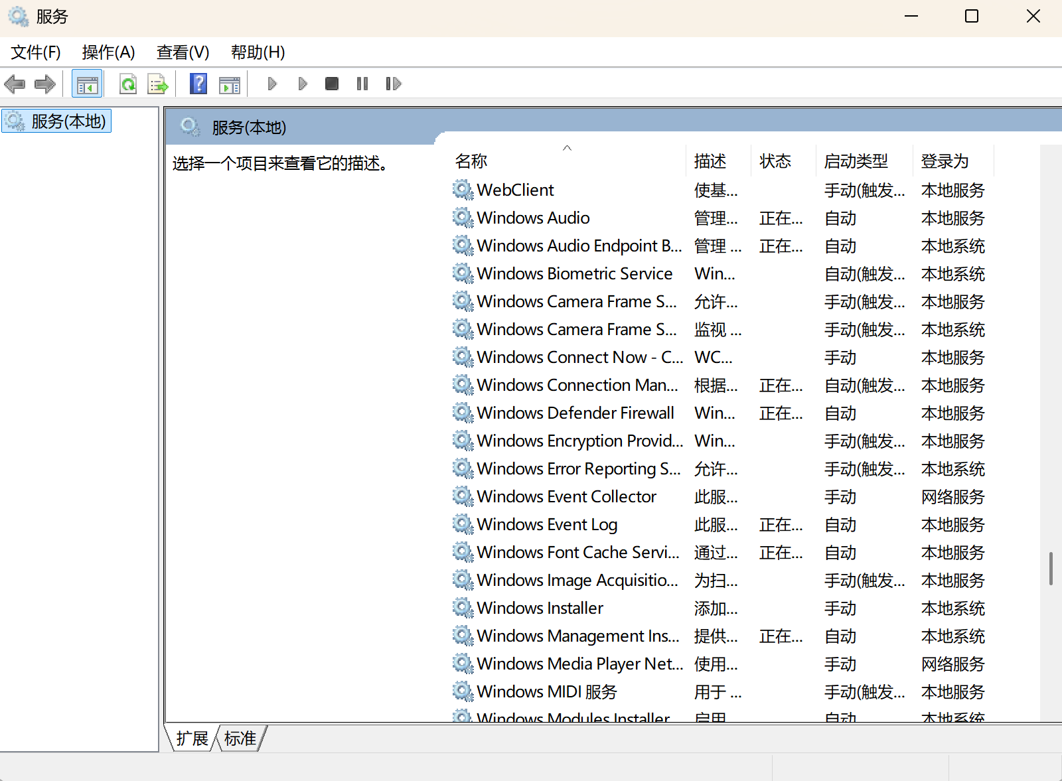Click the magnifier gear icon in the 服务(本地) header
Image resolution: width=1062 pixels, height=781 pixels.
[190, 127]
